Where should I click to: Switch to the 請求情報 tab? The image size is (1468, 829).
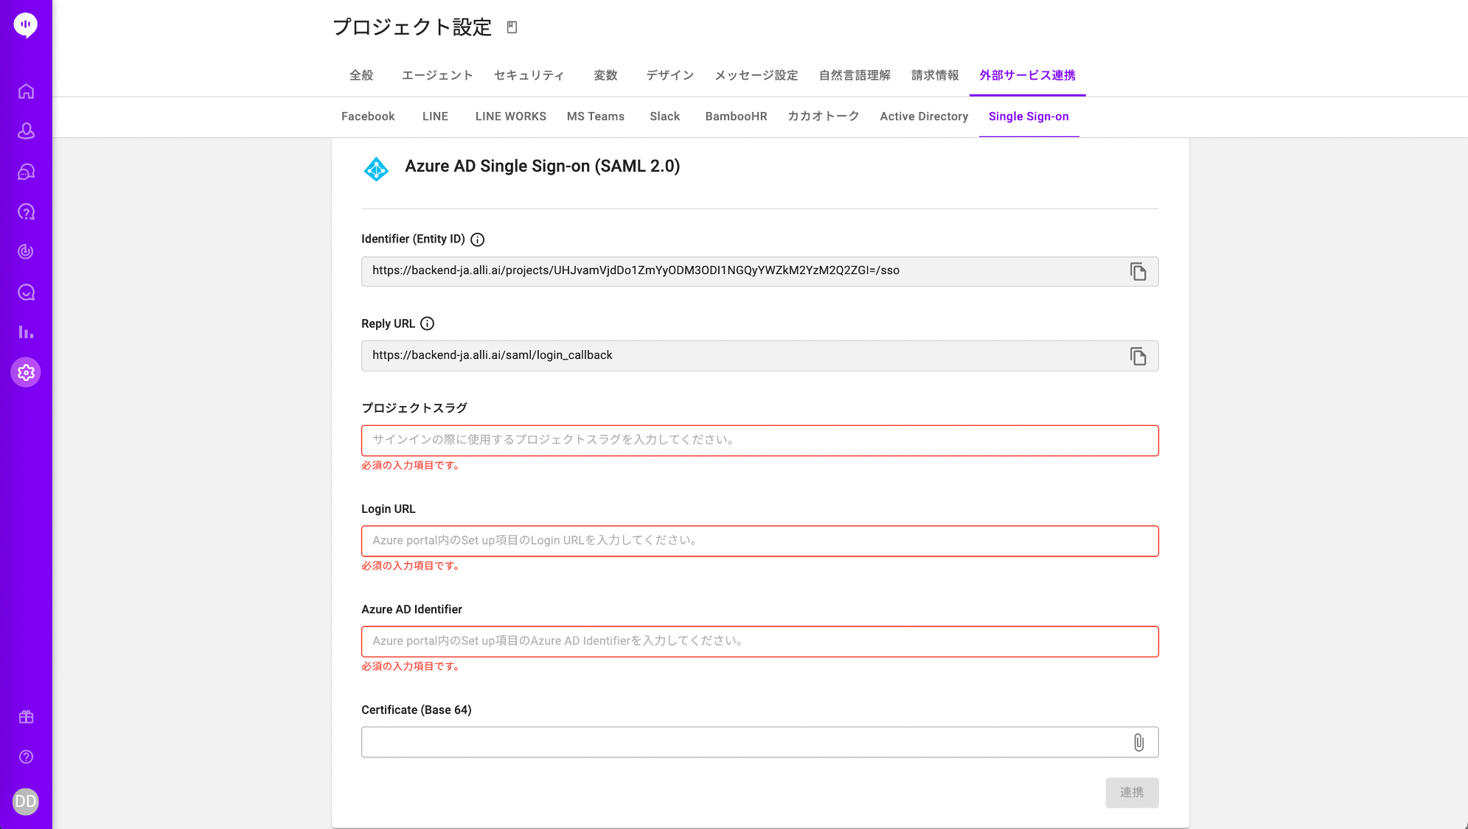pos(935,75)
